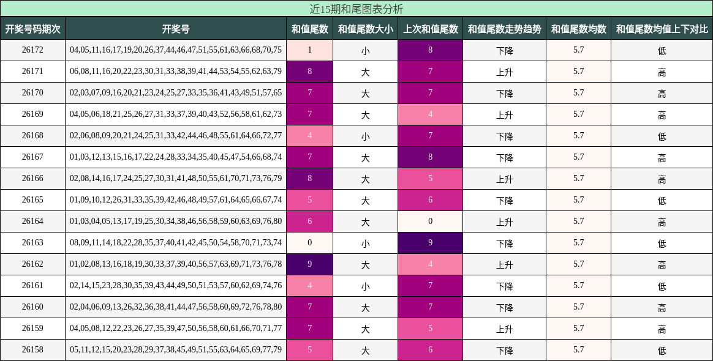
Task: Click 上升 trend in row 26171
Action: [505, 72]
